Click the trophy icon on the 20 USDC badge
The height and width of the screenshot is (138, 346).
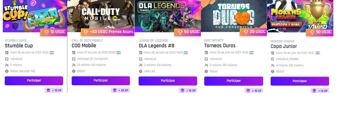coord(246,32)
